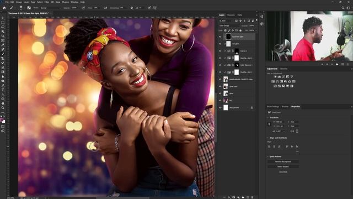Select the Crop tool
Viewport: 353px width, 199px height.
click(x=3, y=36)
